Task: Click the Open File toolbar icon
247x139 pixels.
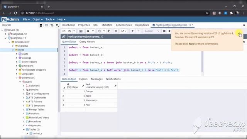Action: 64,31
